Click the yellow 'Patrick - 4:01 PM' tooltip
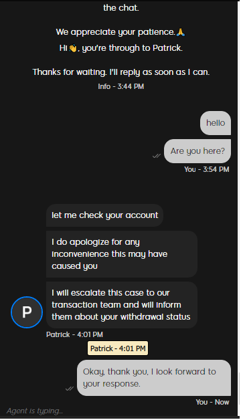This screenshot has height=420, width=241. pyautogui.click(x=118, y=348)
